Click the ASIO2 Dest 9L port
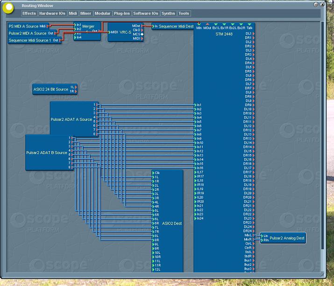Viewport: 334px width, 286px height. pyautogui.click(x=153, y=244)
